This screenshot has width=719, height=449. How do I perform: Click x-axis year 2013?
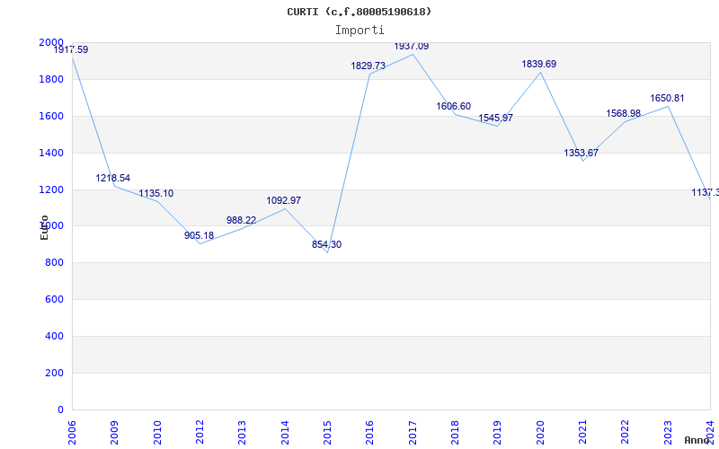[x=242, y=433]
